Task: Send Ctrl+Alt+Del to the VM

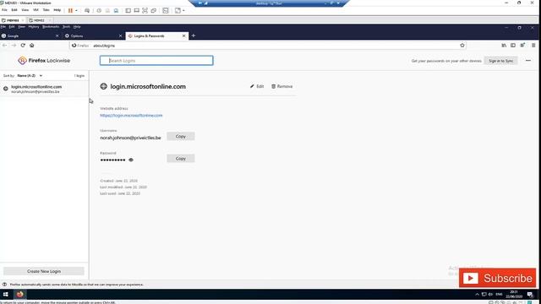Action: point(87,11)
